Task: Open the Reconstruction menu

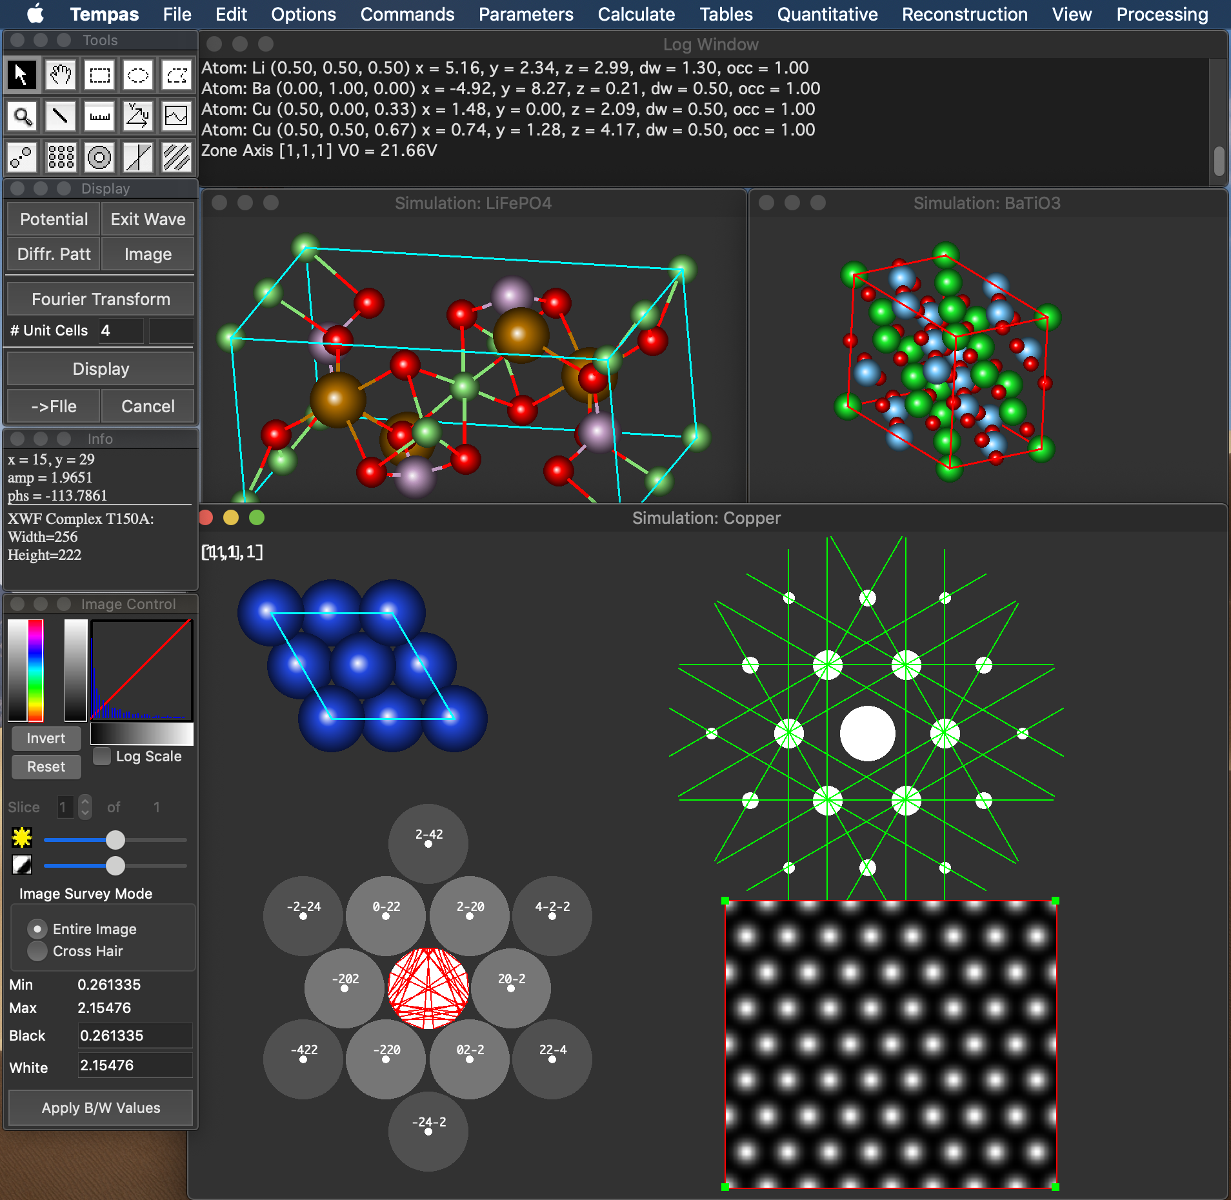Action: pyautogui.click(x=965, y=14)
